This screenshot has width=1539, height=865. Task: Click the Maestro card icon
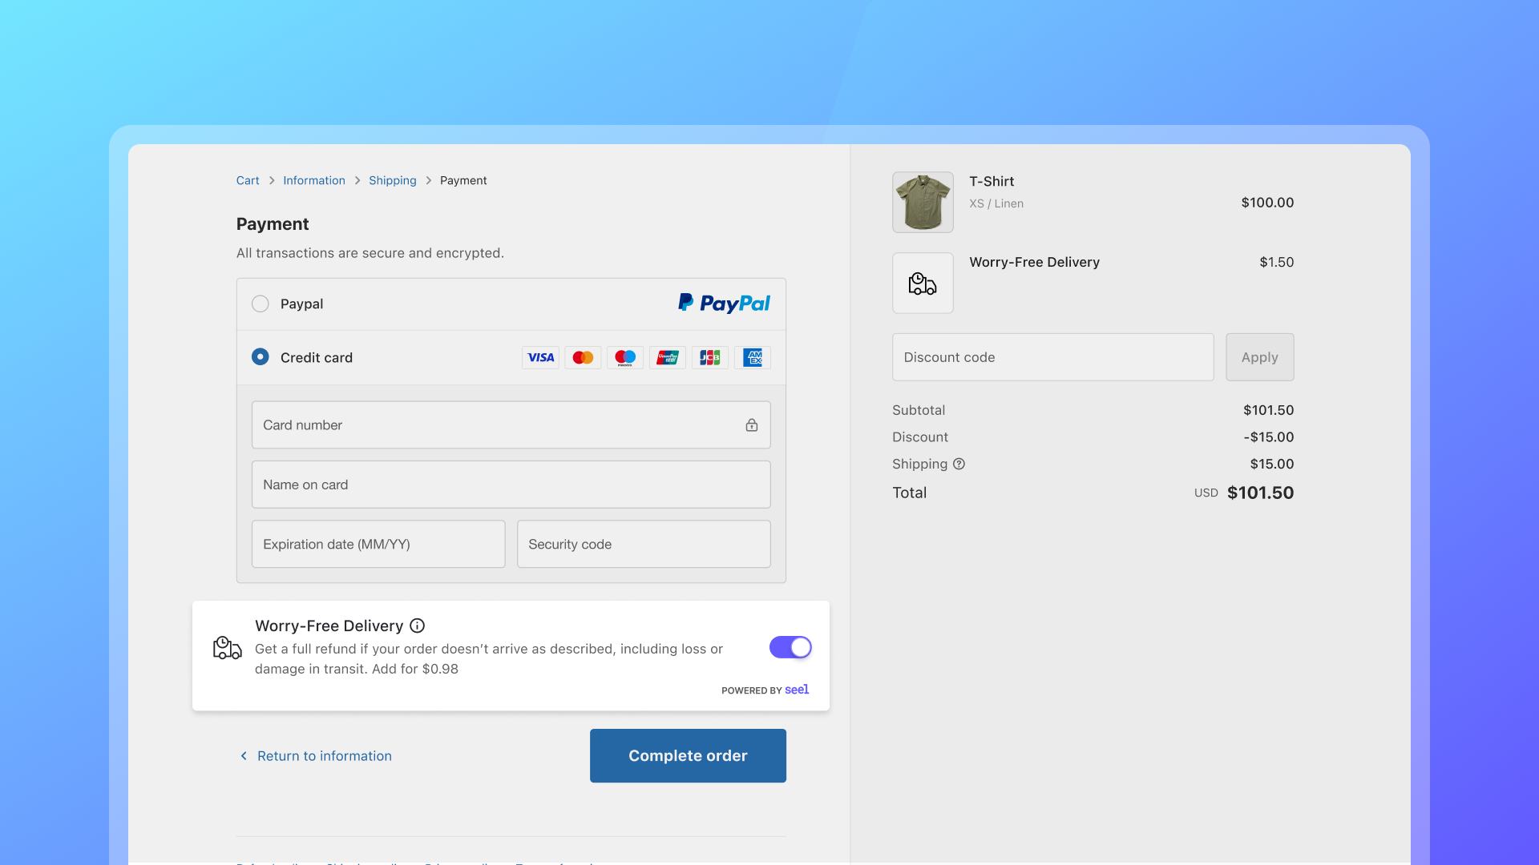coord(625,357)
